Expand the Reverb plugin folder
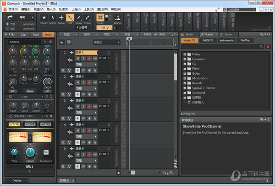The image size is (275, 186). [185, 83]
